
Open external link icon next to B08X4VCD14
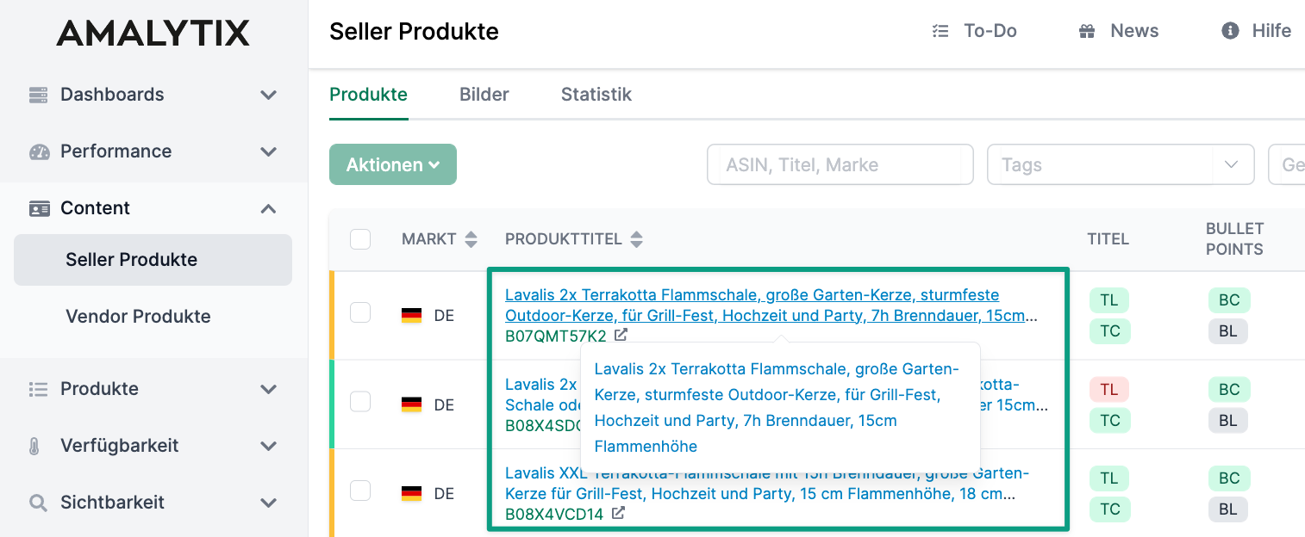(x=618, y=513)
